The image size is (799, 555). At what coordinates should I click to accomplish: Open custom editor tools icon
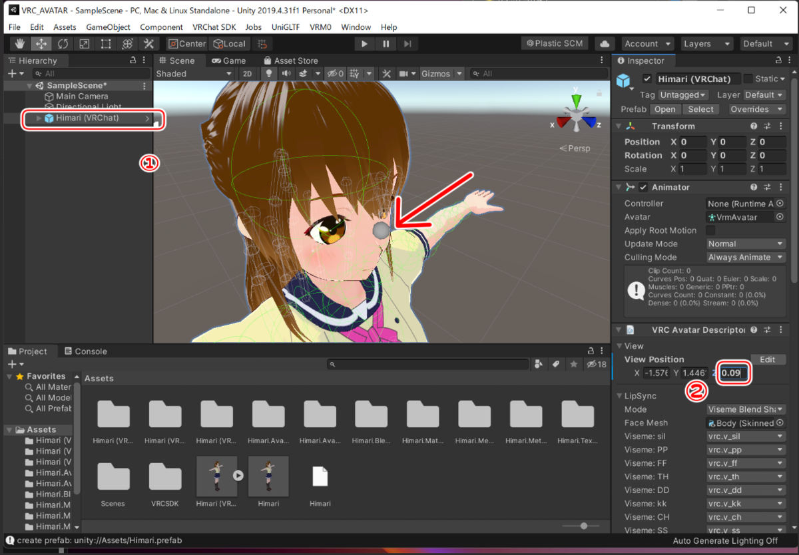148,44
